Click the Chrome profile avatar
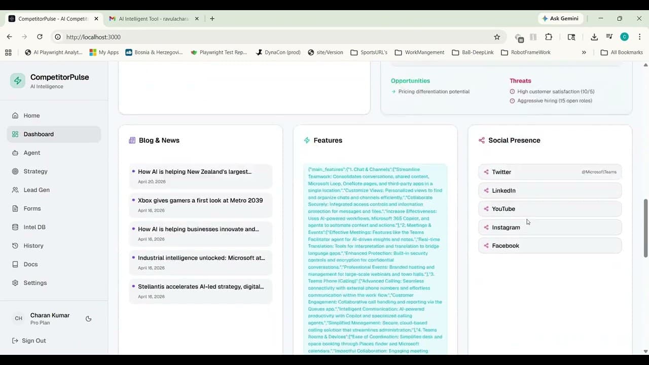Viewport: 649px width, 365px height. [x=625, y=37]
